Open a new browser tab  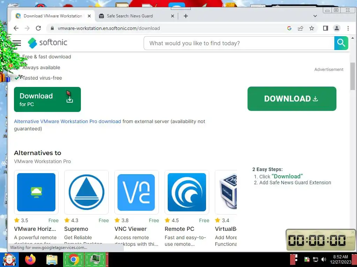point(186,16)
